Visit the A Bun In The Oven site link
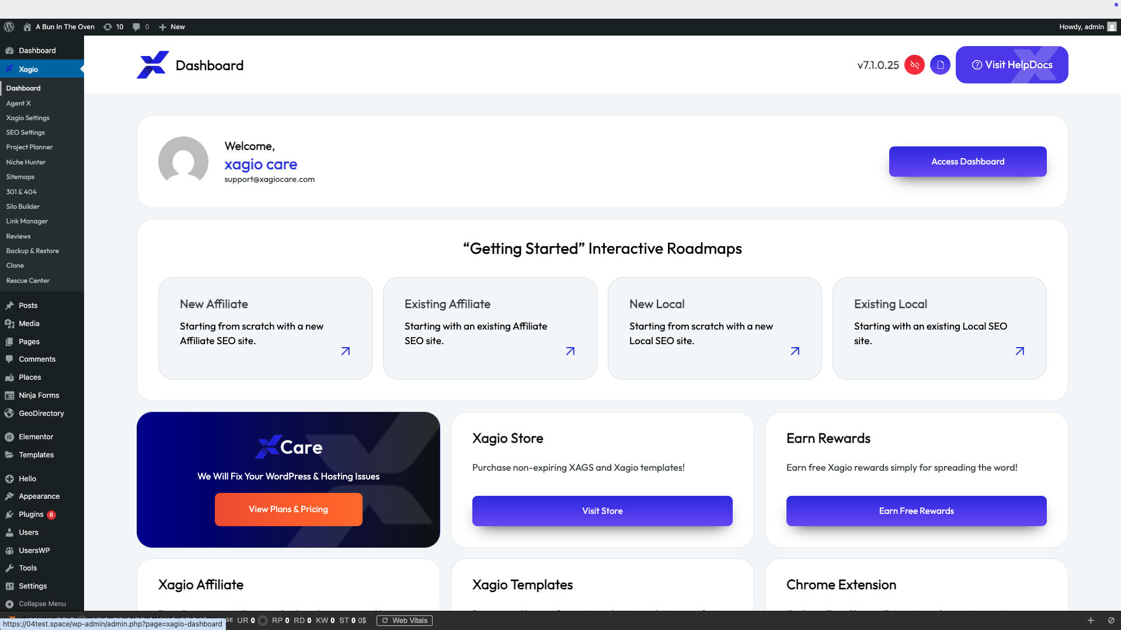Viewport: 1121px width, 630px height. pos(59,27)
